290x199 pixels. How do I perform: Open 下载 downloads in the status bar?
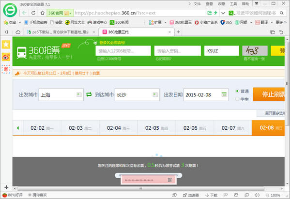click(211, 195)
